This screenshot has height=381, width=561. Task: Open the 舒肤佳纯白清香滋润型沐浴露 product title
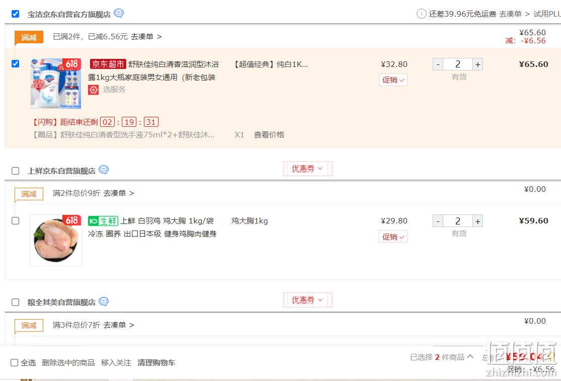[x=153, y=70]
